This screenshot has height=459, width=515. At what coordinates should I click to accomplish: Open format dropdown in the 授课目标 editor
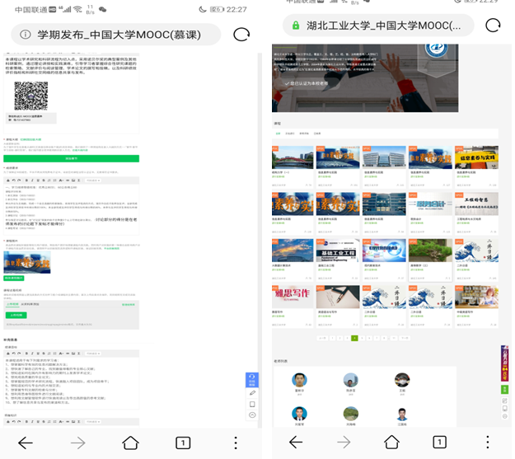(93, 354)
